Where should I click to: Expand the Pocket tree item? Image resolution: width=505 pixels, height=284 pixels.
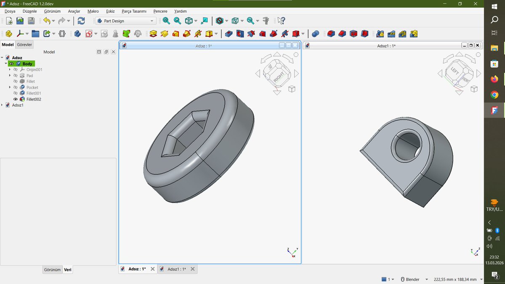tap(10, 88)
